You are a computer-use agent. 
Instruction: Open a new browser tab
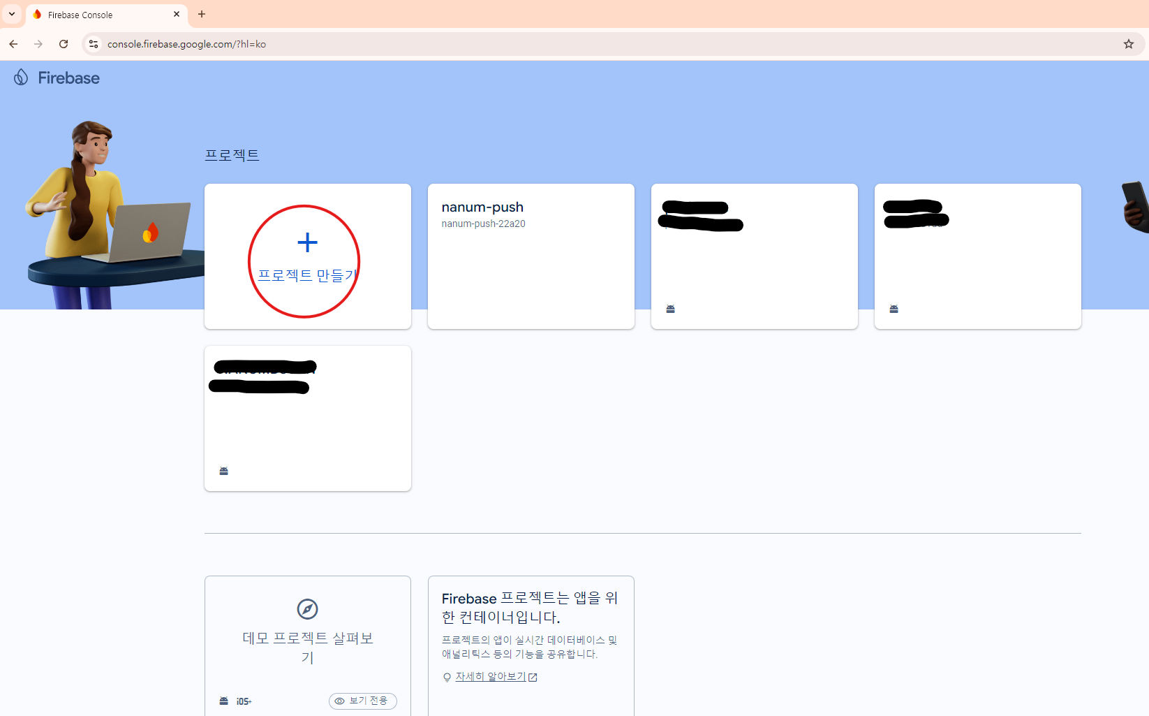(202, 14)
